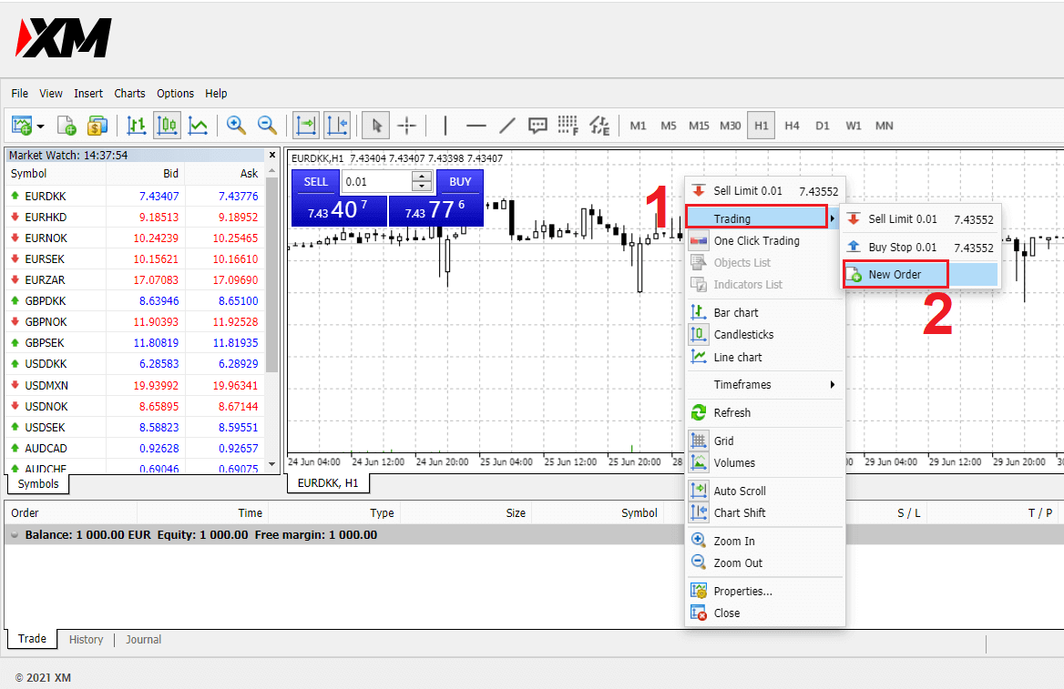Open the Insert menu
This screenshot has width=1064, height=689.
(88, 94)
